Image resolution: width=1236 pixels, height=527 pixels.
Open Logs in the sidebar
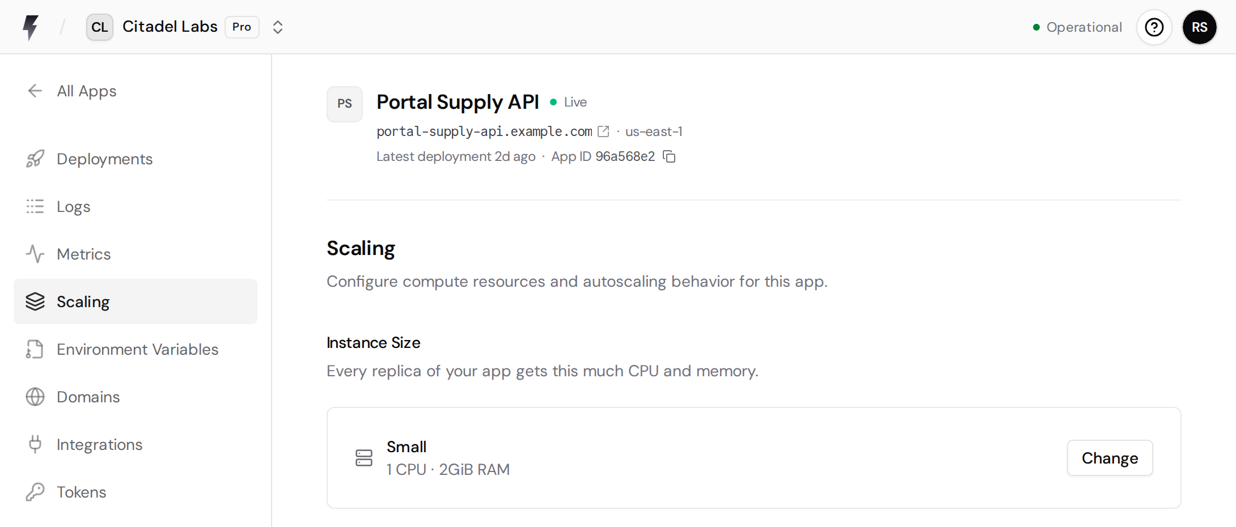136,206
